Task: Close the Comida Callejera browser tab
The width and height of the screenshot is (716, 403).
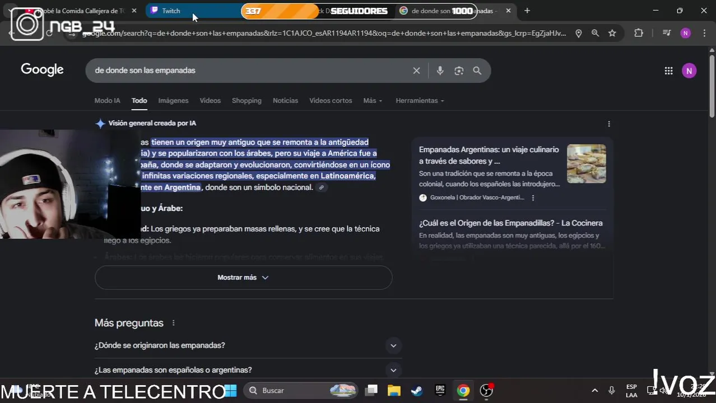Action: pyautogui.click(x=134, y=11)
